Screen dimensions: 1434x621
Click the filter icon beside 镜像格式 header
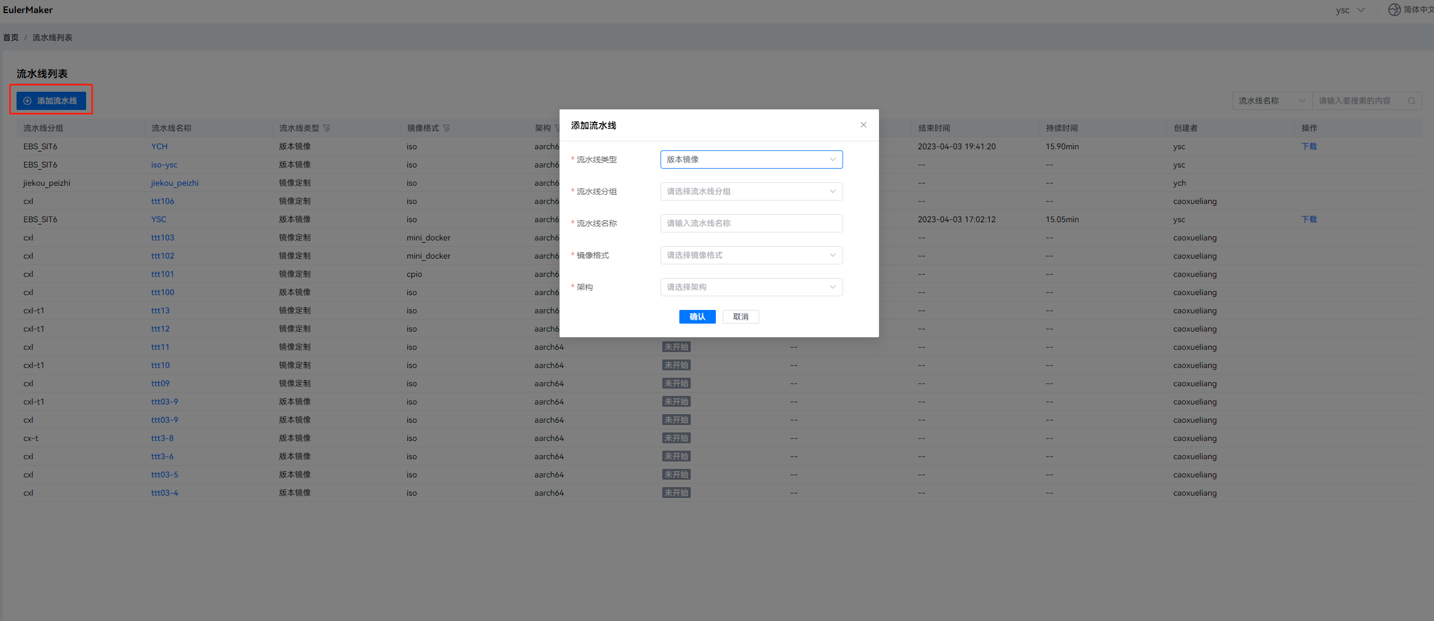[446, 128]
